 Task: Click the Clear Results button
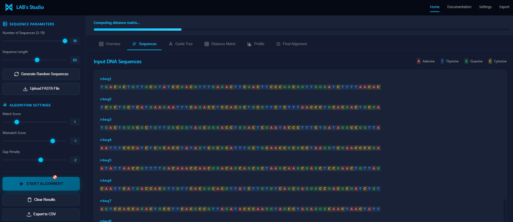(x=41, y=200)
